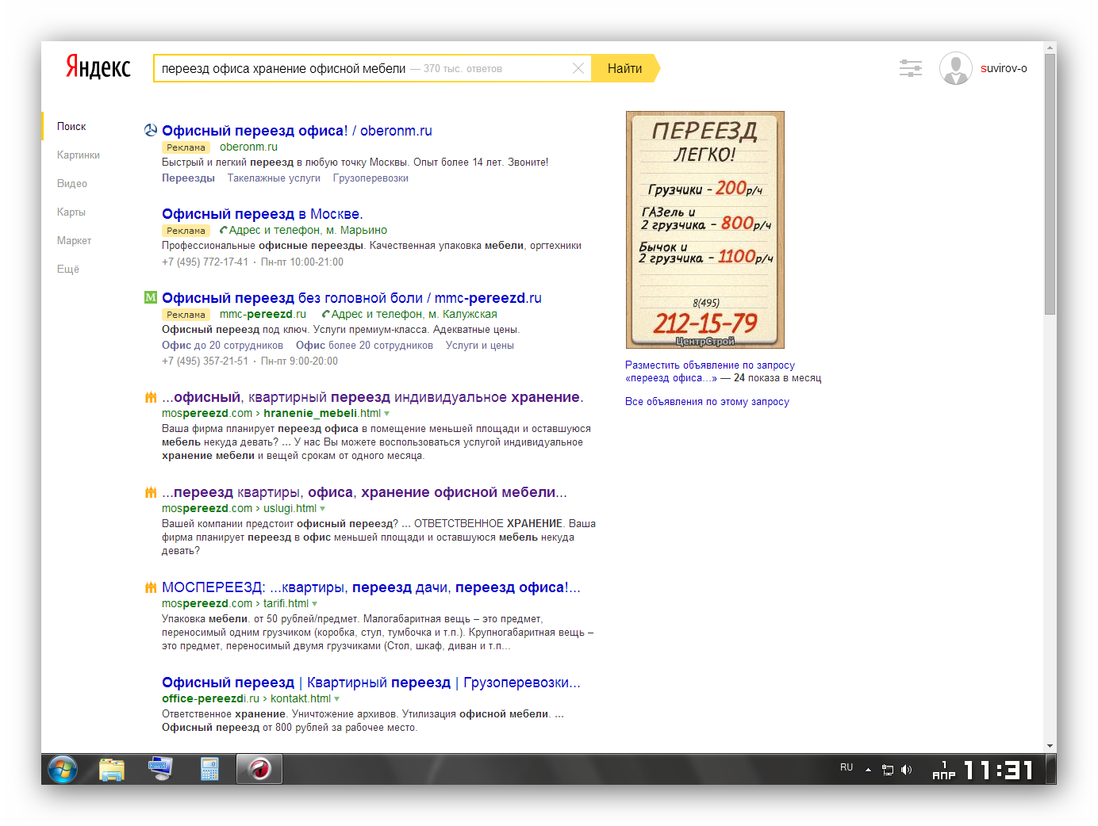Switch to Видео search
The height and width of the screenshot is (826, 1098).
(72, 183)
